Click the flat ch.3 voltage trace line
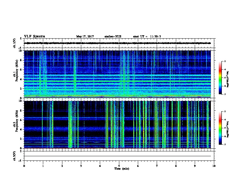241x186 pixels. coord(117,156)
